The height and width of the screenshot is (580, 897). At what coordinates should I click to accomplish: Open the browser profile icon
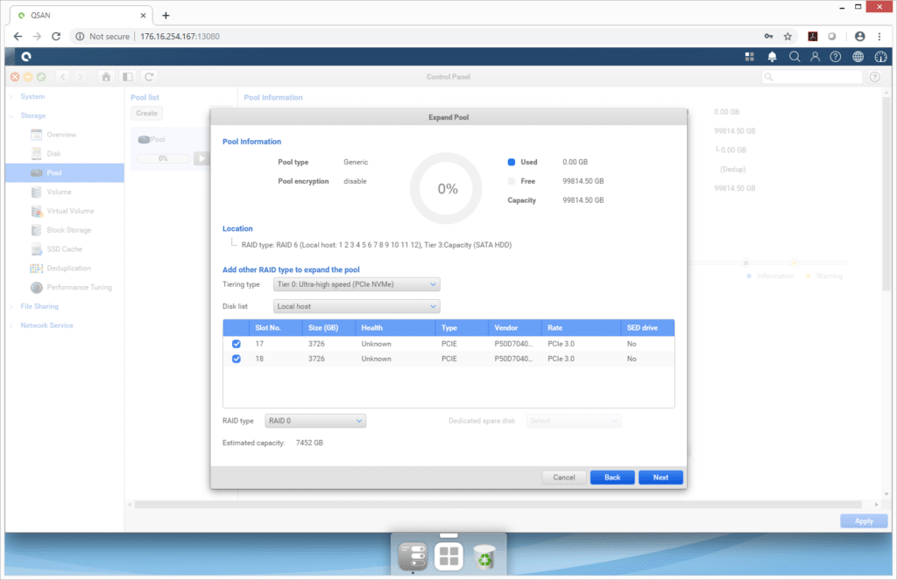tap(859, 36)
